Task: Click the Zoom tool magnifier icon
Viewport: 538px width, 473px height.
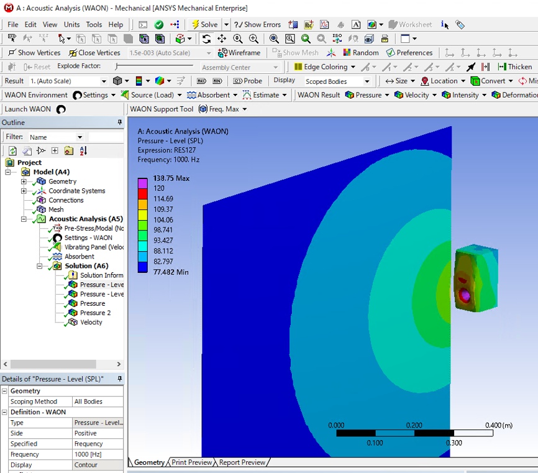Action: pos(237,39)
